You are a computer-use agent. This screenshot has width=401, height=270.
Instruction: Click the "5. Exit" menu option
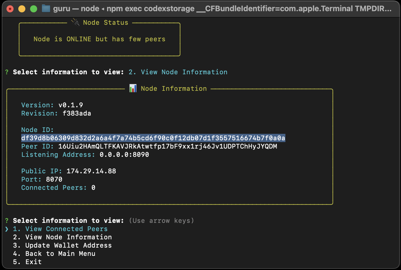pyautogui.click(x=27, y=262)
